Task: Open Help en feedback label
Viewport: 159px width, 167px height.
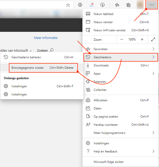Action: 105,151
